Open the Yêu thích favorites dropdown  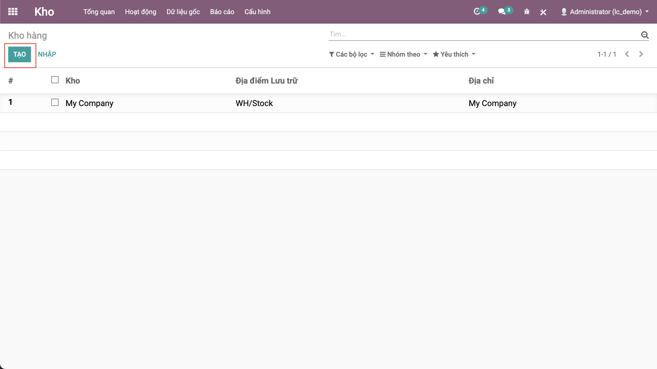(x=454, y=54)
